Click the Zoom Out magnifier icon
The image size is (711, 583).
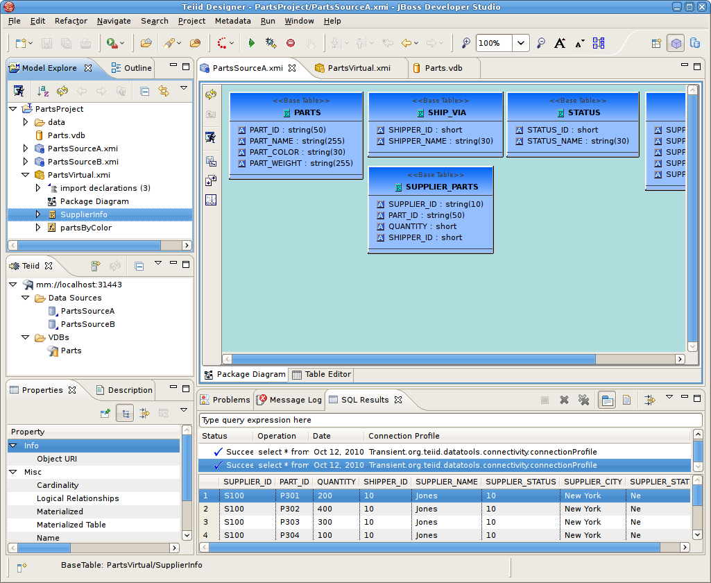[540, 43]
